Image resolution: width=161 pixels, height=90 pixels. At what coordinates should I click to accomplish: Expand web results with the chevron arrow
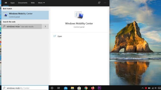pos(45,26)
